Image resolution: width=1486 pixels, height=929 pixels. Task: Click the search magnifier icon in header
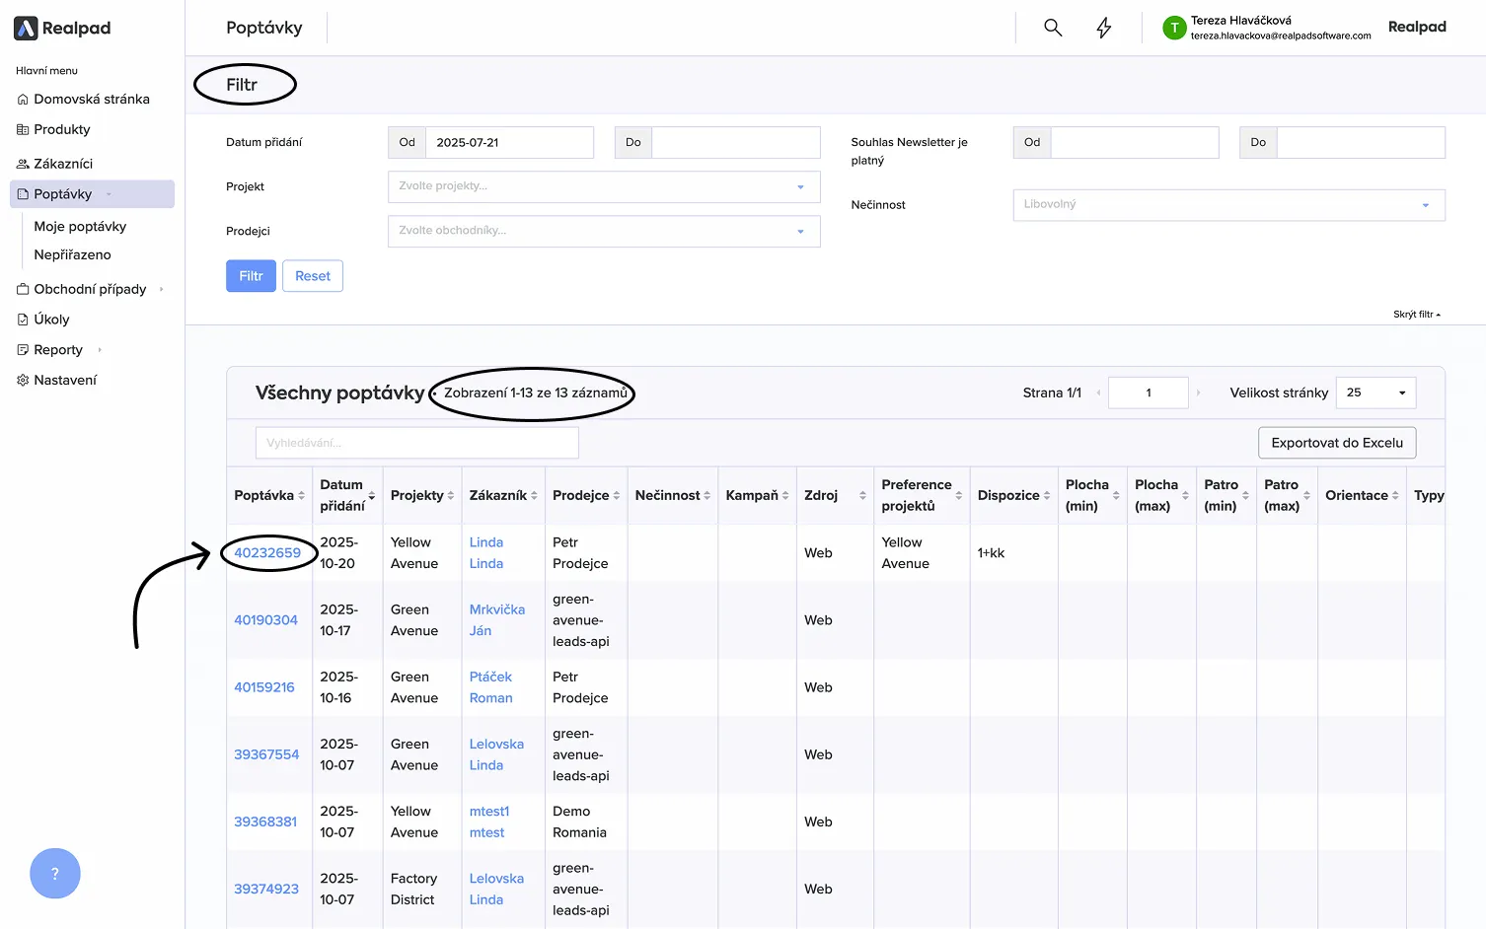click(1053, 28)
